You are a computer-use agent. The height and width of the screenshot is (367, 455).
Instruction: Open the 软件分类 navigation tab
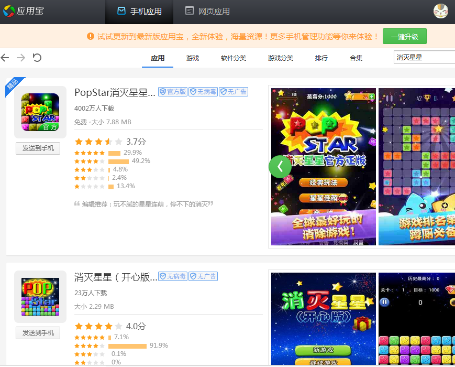click(x=234, y=58)
